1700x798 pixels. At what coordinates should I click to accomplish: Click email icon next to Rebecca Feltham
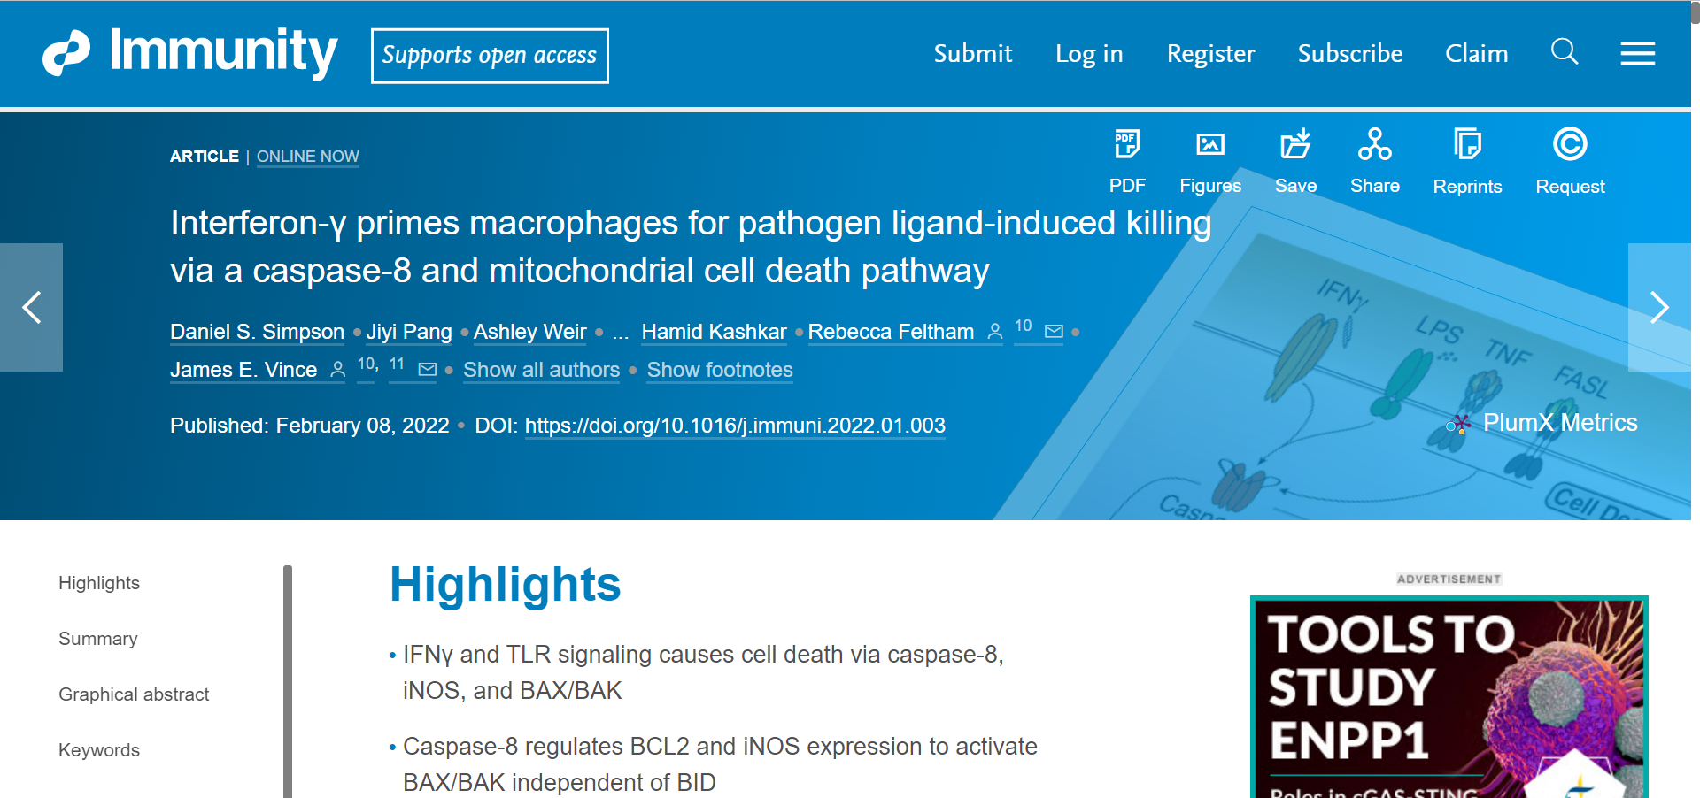1054,332
